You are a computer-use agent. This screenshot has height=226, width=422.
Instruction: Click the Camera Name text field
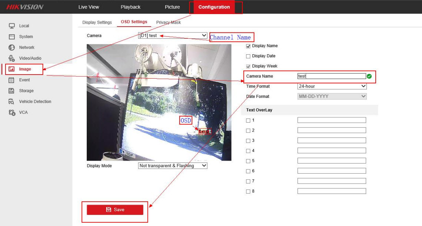(x=331, y=76)
